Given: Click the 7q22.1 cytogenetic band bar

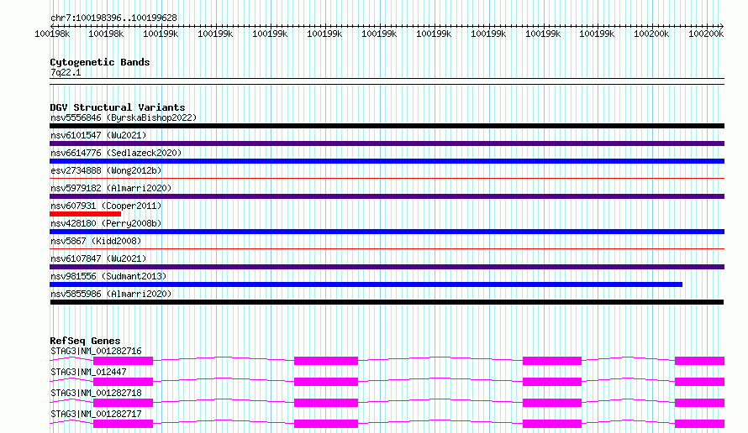Looking at the screenshot, I should tap(387, 81).
